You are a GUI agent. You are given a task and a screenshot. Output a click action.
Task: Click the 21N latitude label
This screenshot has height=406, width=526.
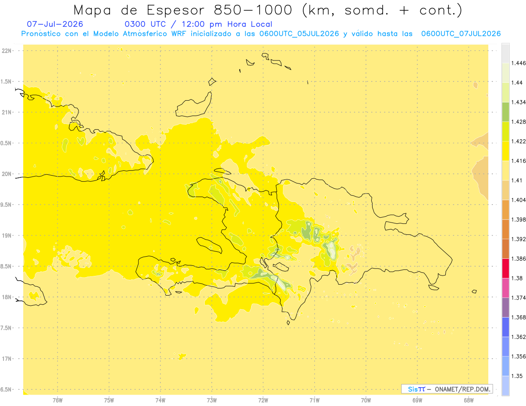coord(7,112)
